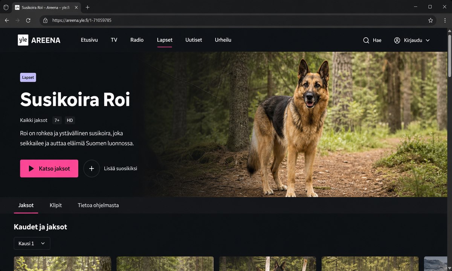Expand the Kirjaudu dropdown chevron
This screenshot has width=452, height=271.
coord(428,40)
